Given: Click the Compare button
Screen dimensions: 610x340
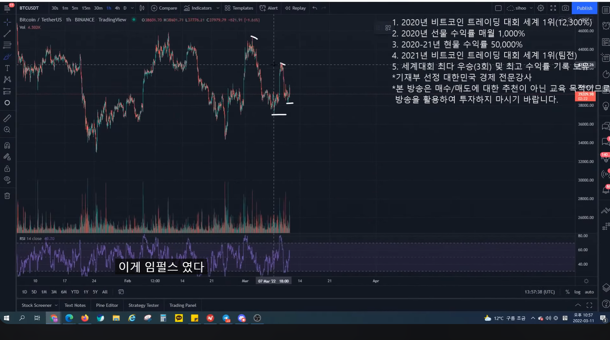Looking at the screenshot, I should click(x=164, y=8).
